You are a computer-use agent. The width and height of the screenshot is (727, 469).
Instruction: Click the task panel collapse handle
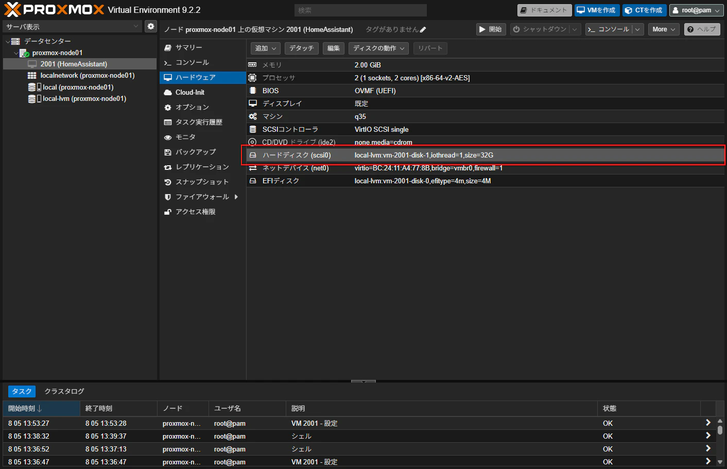click(x=363, y=381)
